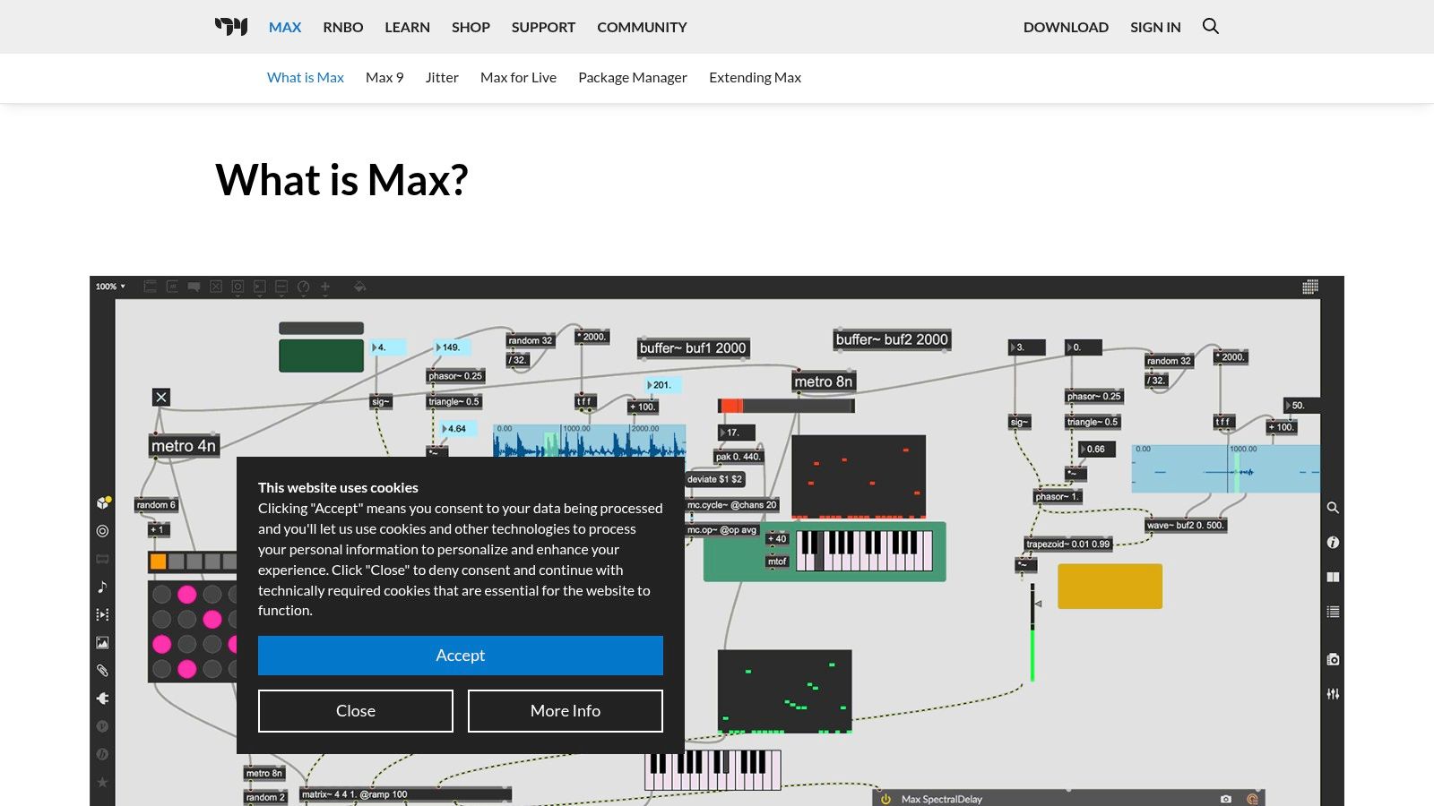1434x806 pixels.
Task: Click the grid icon at patcher top right
Action: [x=1310, y=287]
